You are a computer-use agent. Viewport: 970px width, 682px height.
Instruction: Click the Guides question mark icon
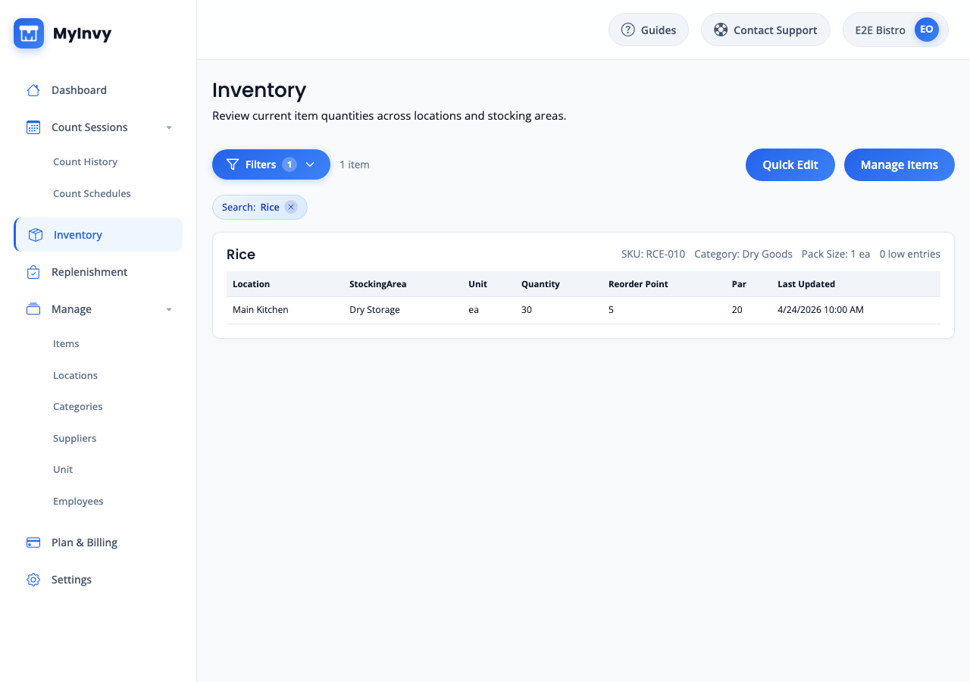[x=627, y=30]
